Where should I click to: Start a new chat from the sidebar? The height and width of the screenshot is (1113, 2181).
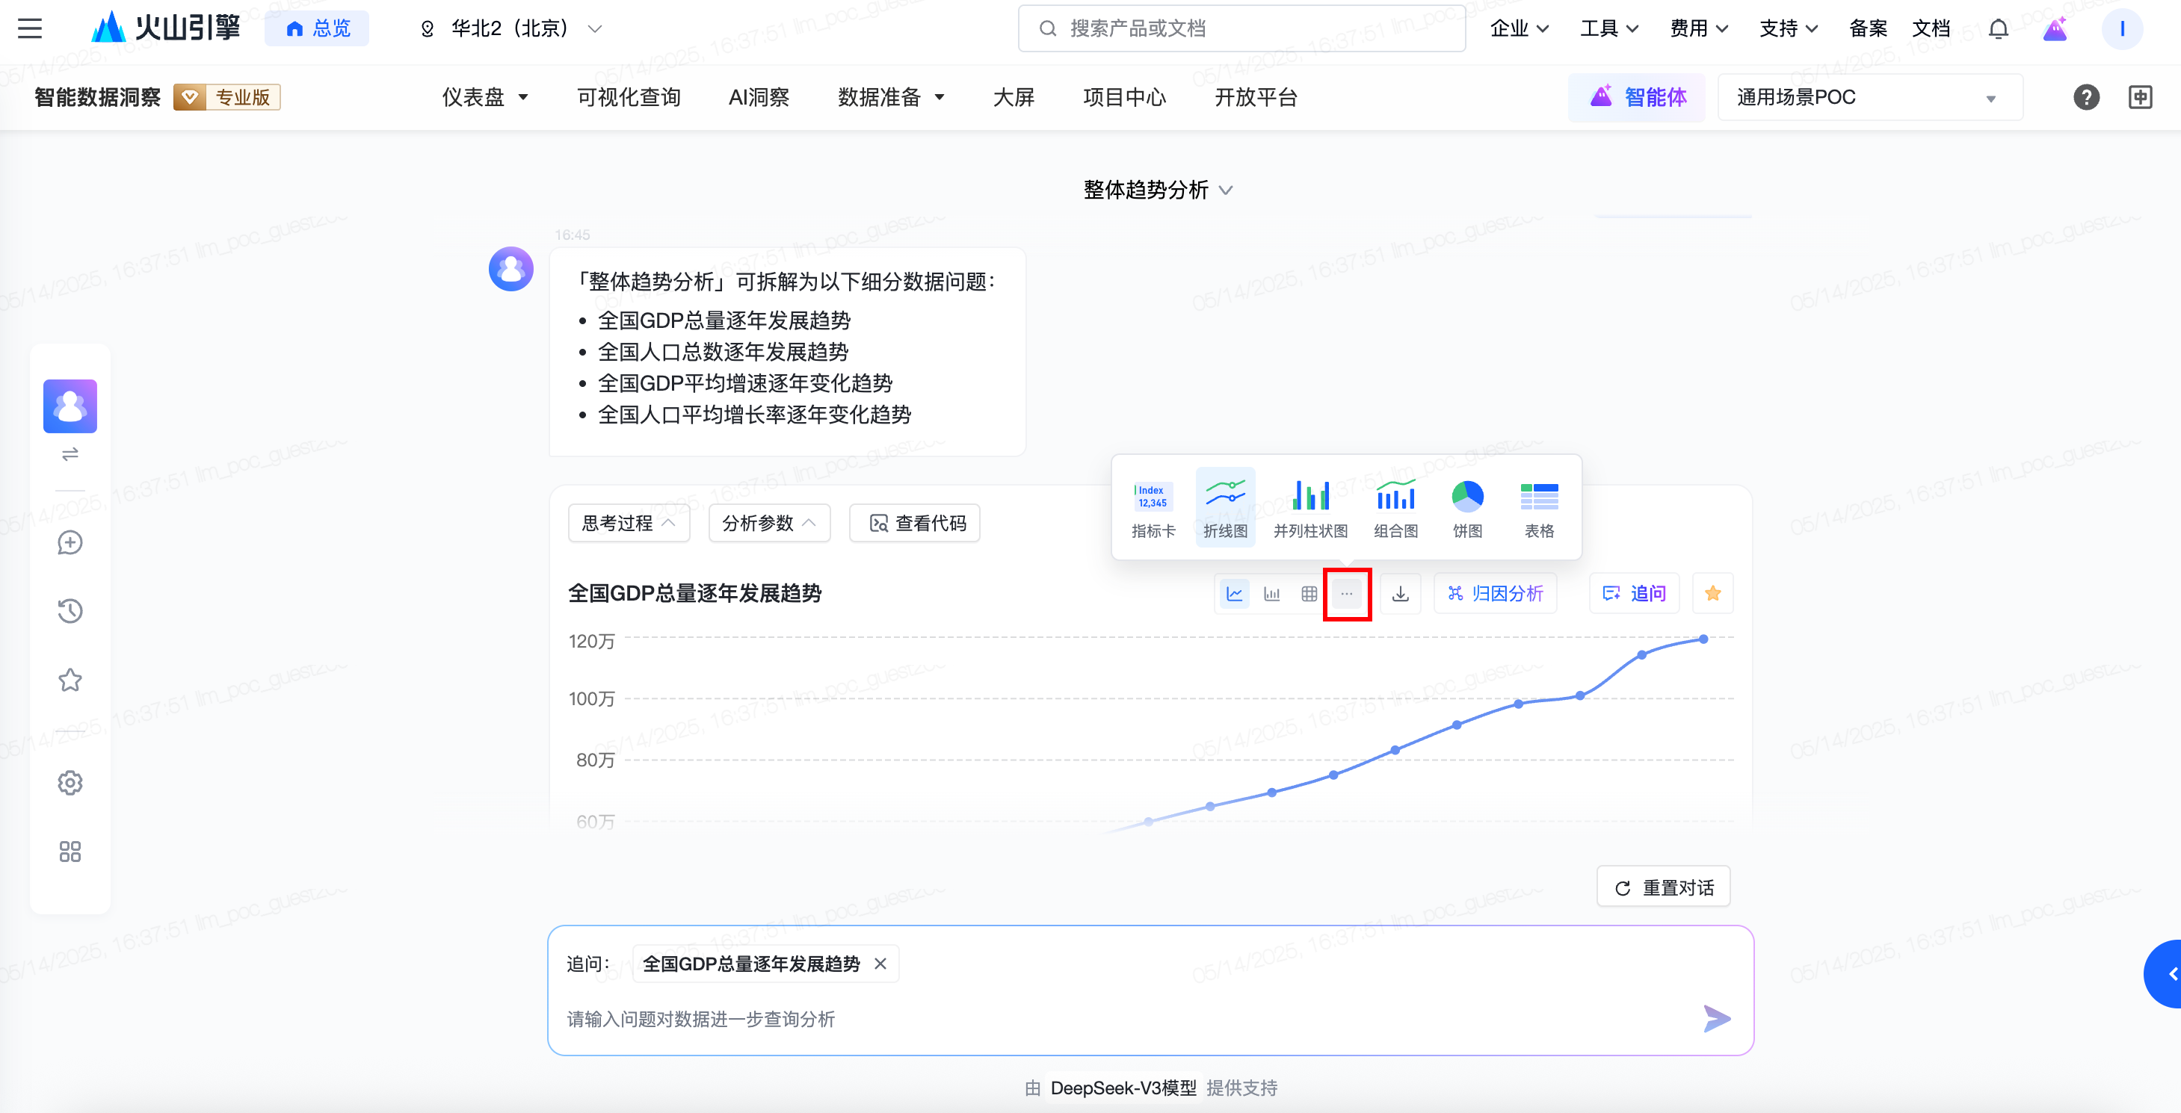[70, 542]
